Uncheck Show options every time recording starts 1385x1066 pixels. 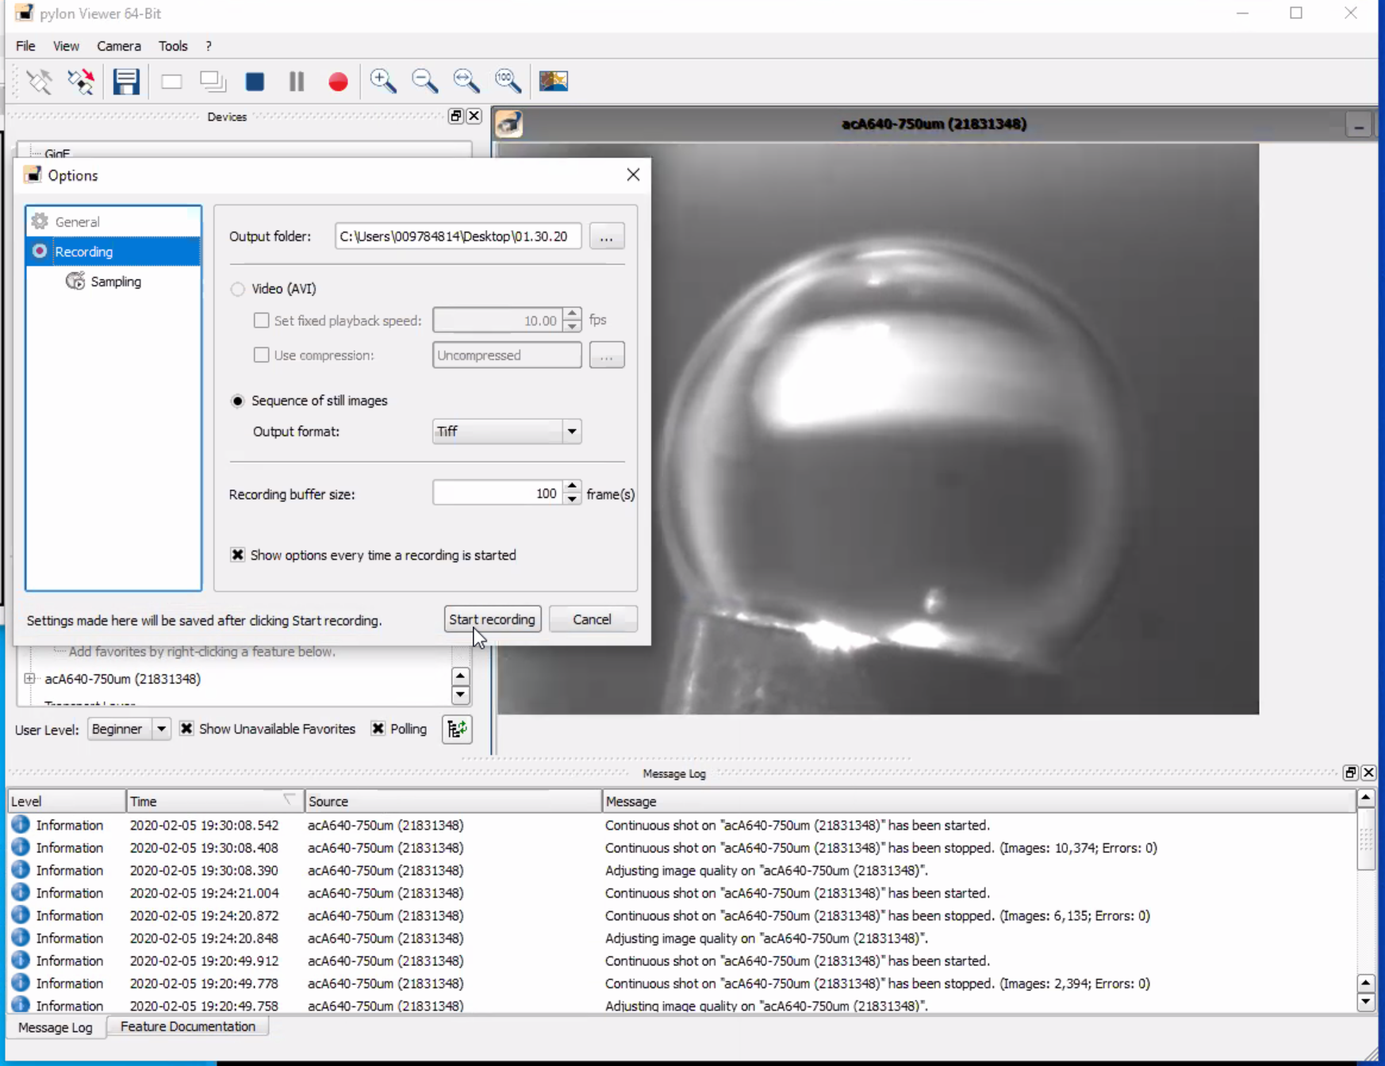click(238, 555)
